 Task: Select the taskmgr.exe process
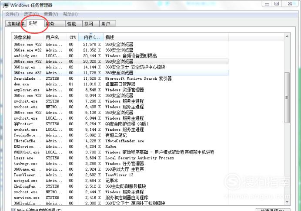(120, 164)
